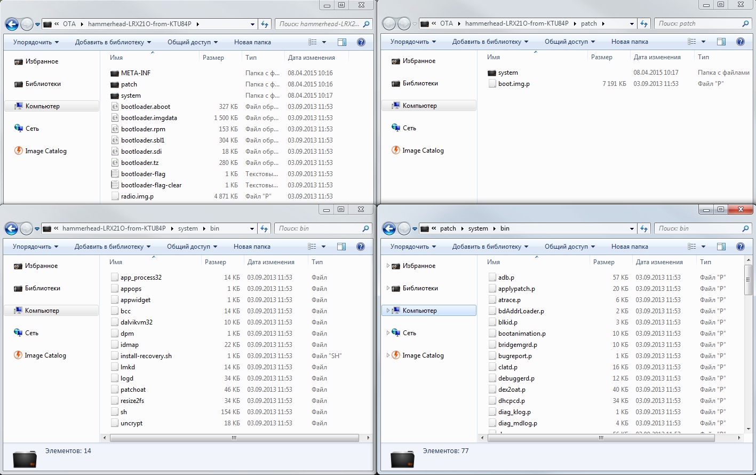Select the dex2oat.p file icon
Image resolution: width=756 pixels, height=475 pixels.
click(492, 390)
